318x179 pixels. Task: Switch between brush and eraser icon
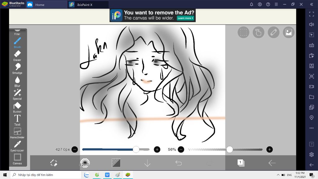pos(54,163)
